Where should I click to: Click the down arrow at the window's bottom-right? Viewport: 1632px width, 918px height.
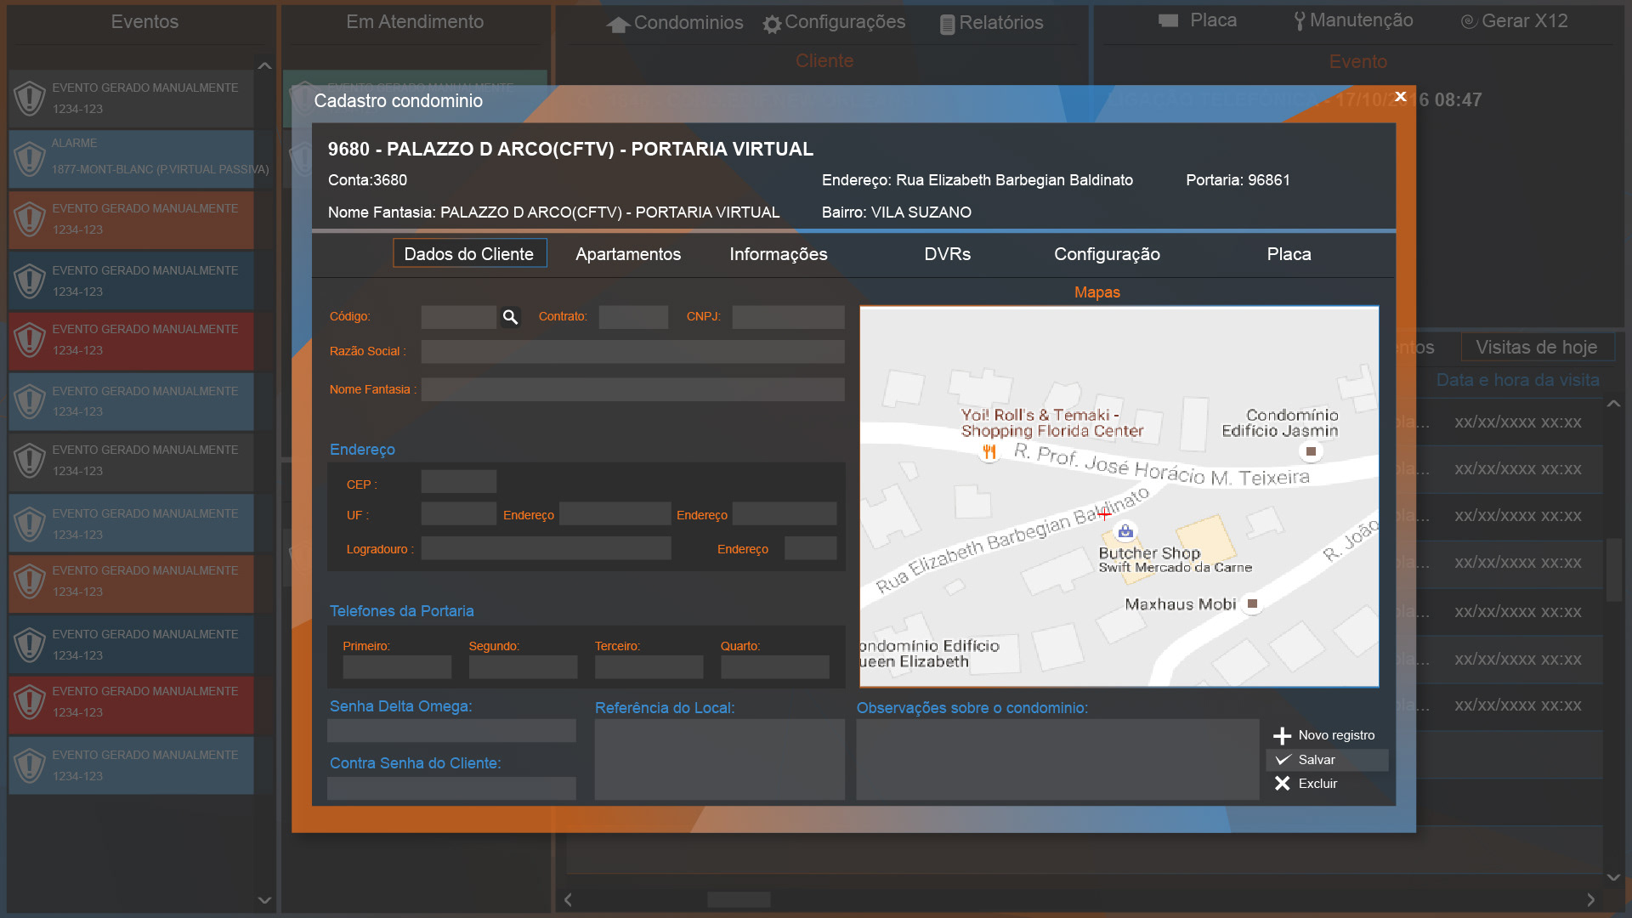[x=1613, y=877]
